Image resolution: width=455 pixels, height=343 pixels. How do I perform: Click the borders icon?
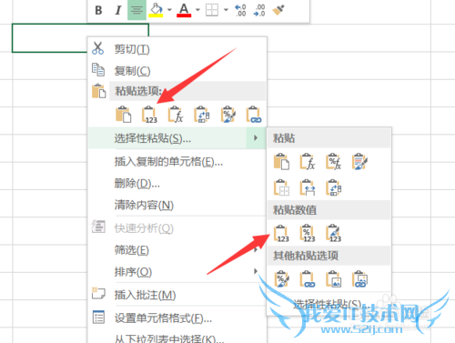click(x=212, y=10)
